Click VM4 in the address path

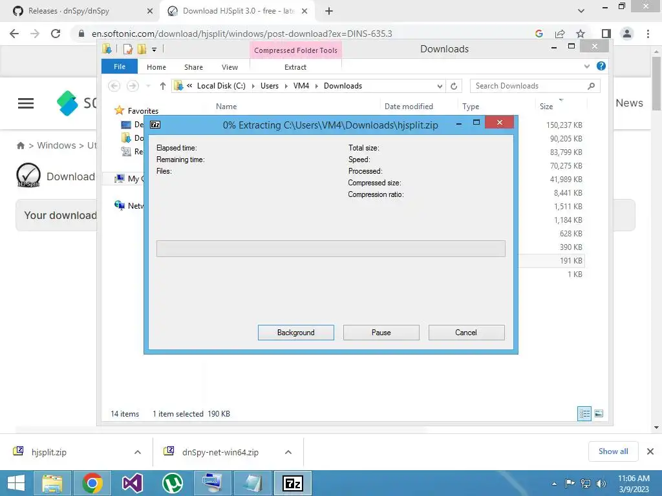click(301, 86)
